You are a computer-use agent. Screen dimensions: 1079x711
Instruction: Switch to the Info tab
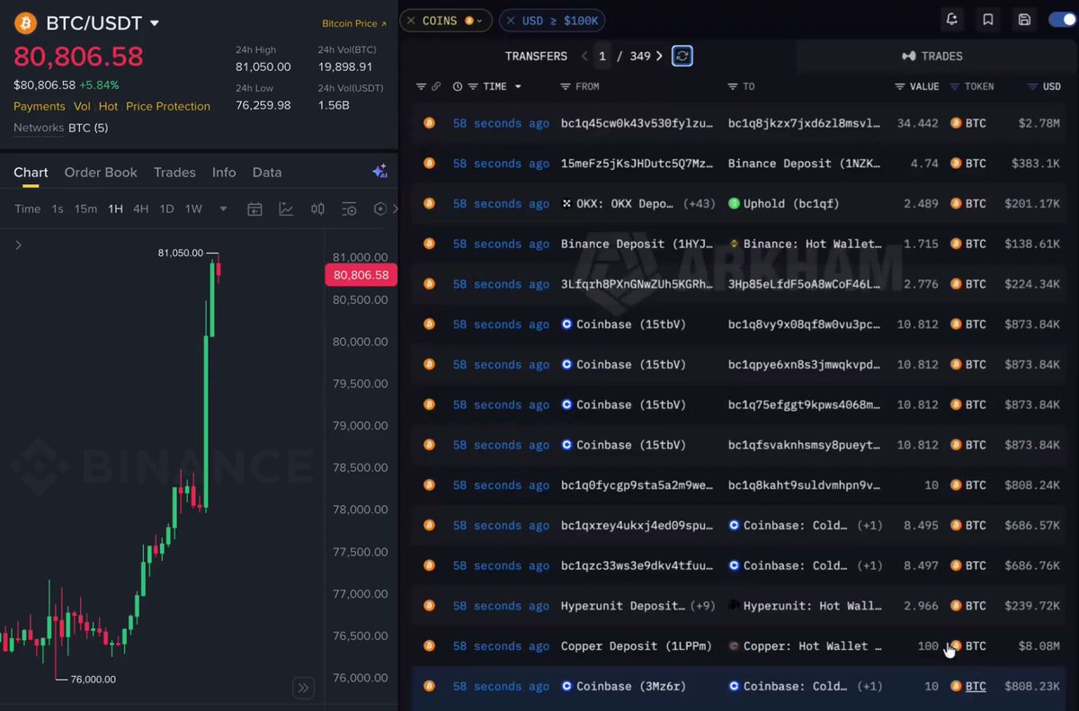coord(224,172)
